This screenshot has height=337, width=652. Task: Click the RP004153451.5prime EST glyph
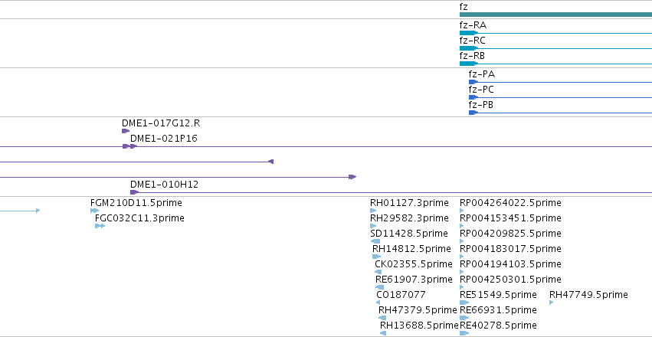[x=461, y=226]
